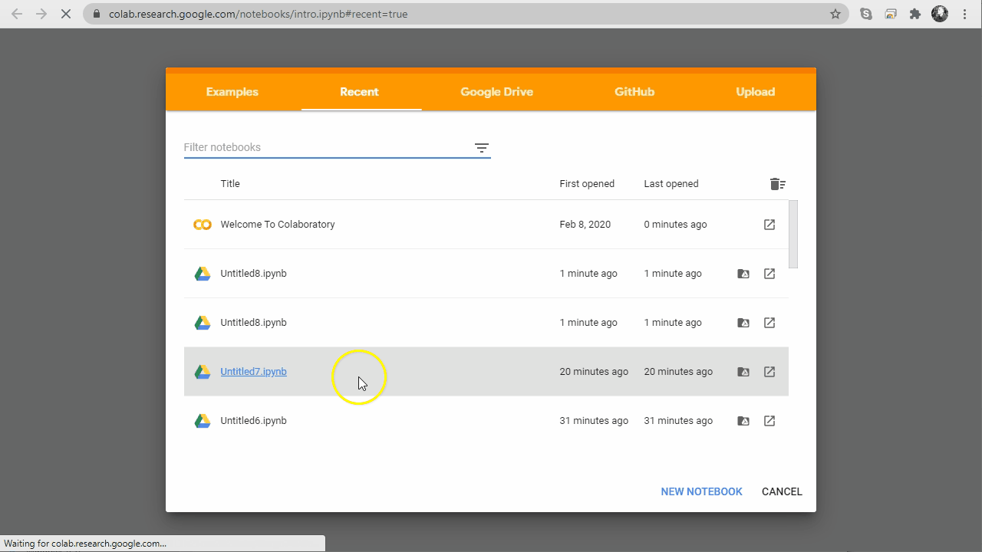This screenshot has height=552, width=982.
Task: Click the Chrome profile avatar
Action: pos(940,14)
